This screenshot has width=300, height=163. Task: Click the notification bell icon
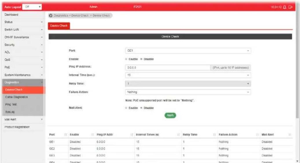click(284, 7)
